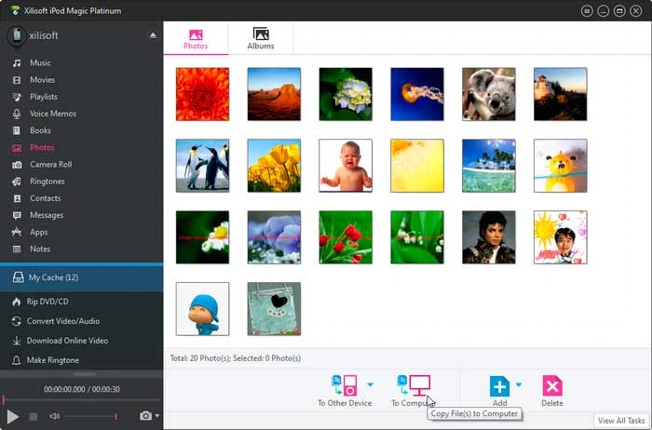
Task: Click the Add plus icon
Action: pos(499,386)
